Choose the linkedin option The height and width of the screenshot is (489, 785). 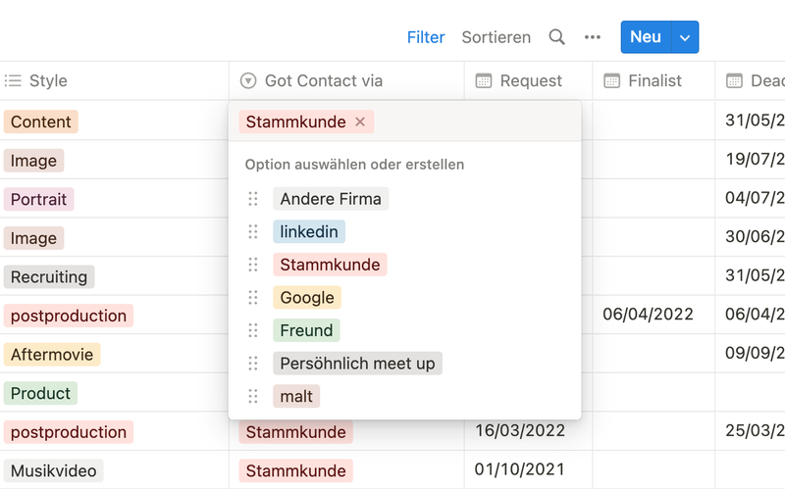[309, 232]
